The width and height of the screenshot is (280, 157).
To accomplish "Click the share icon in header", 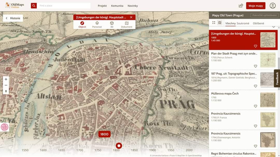I will pos(241,6).
